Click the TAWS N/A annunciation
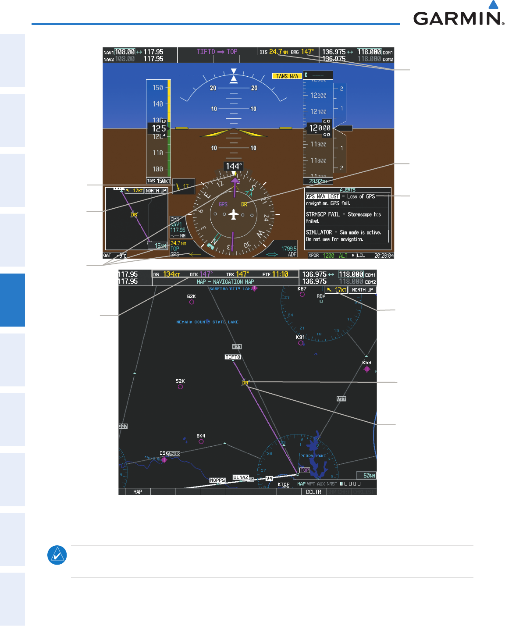505x626 pixels. [287, 76]
